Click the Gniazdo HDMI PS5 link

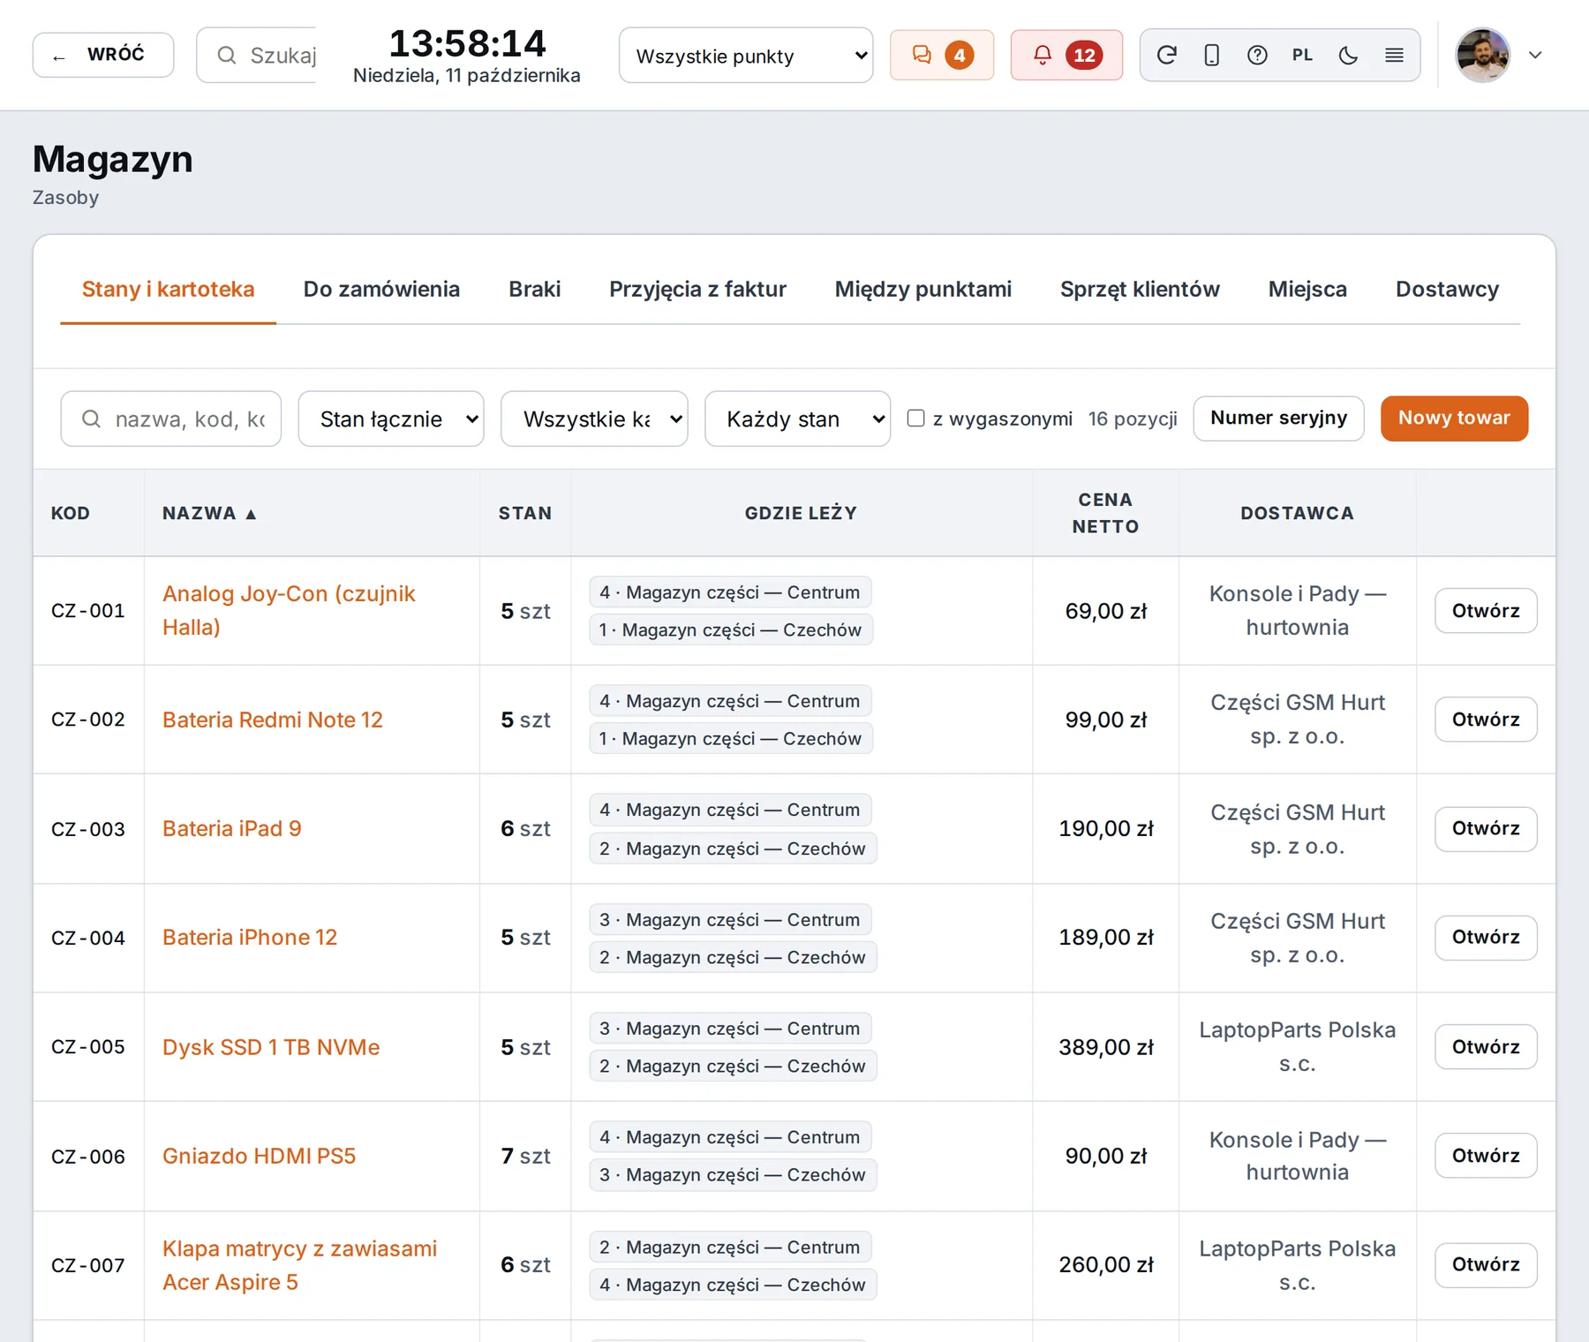pyautogui.click(x=260, y=1156)
